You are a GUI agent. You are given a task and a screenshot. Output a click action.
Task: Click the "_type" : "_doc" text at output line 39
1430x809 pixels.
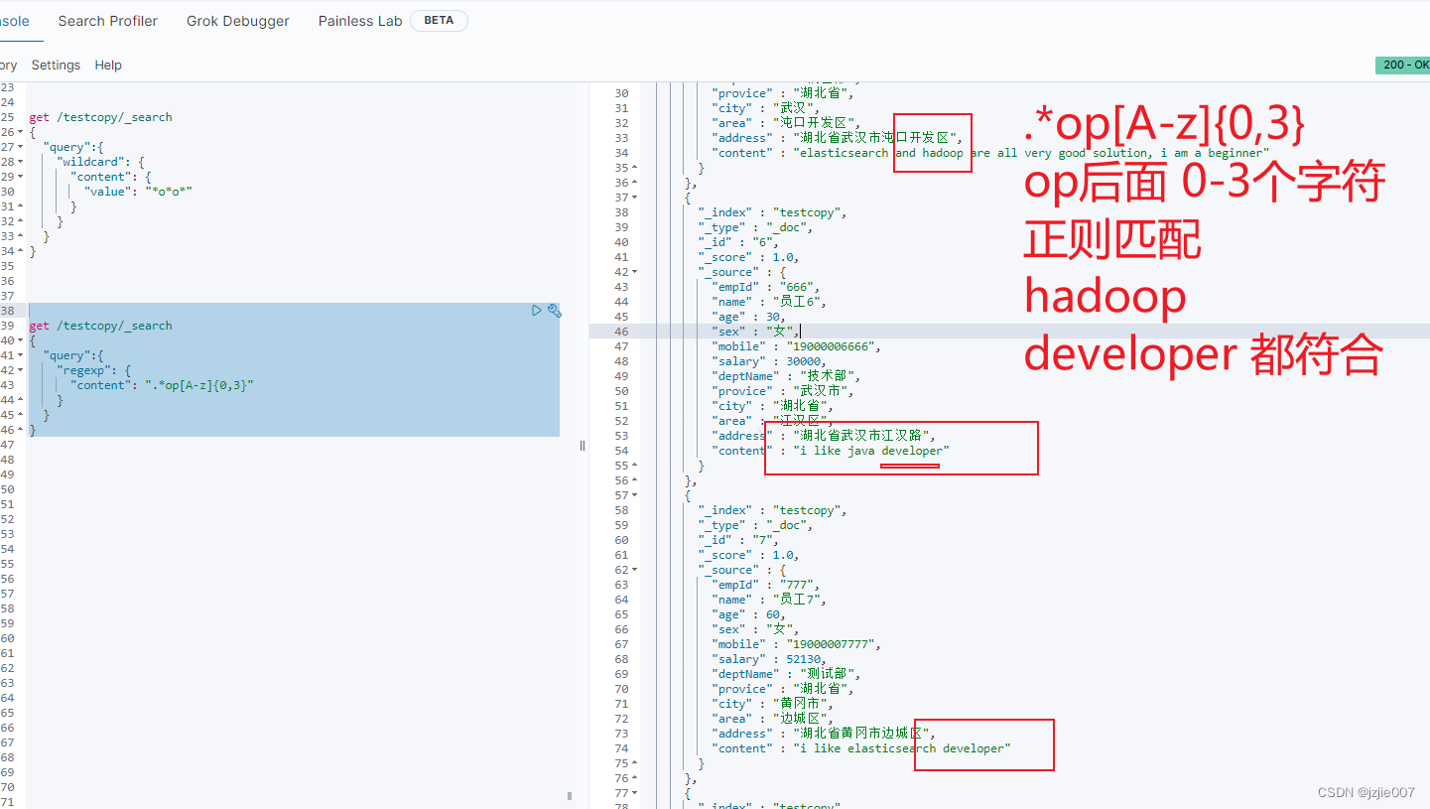click(756, 227)
